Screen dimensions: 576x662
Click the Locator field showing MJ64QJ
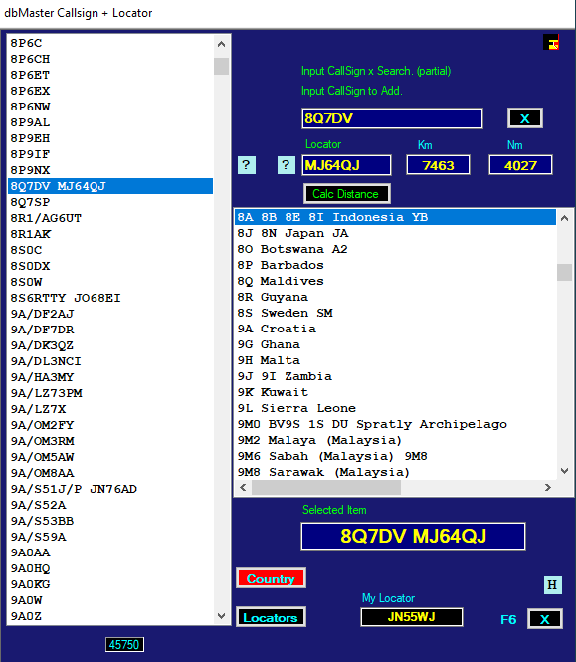click(x=346, y=165)
